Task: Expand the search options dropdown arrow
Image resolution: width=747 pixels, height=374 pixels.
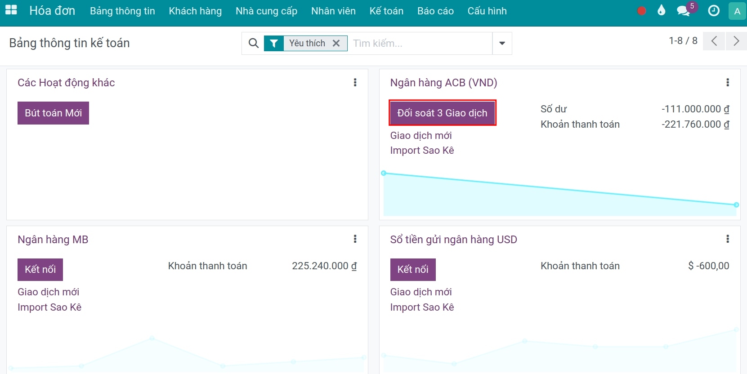Action: [x=502, y=43]
